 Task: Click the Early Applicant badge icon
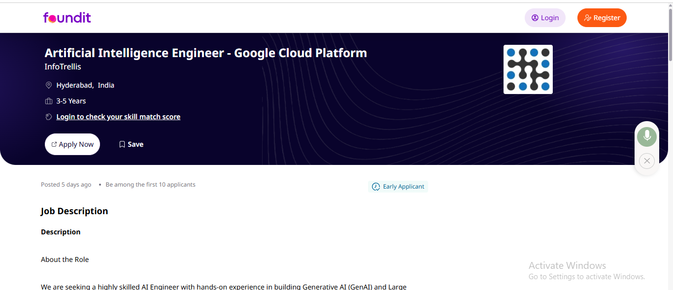click(x=376, y=187)
